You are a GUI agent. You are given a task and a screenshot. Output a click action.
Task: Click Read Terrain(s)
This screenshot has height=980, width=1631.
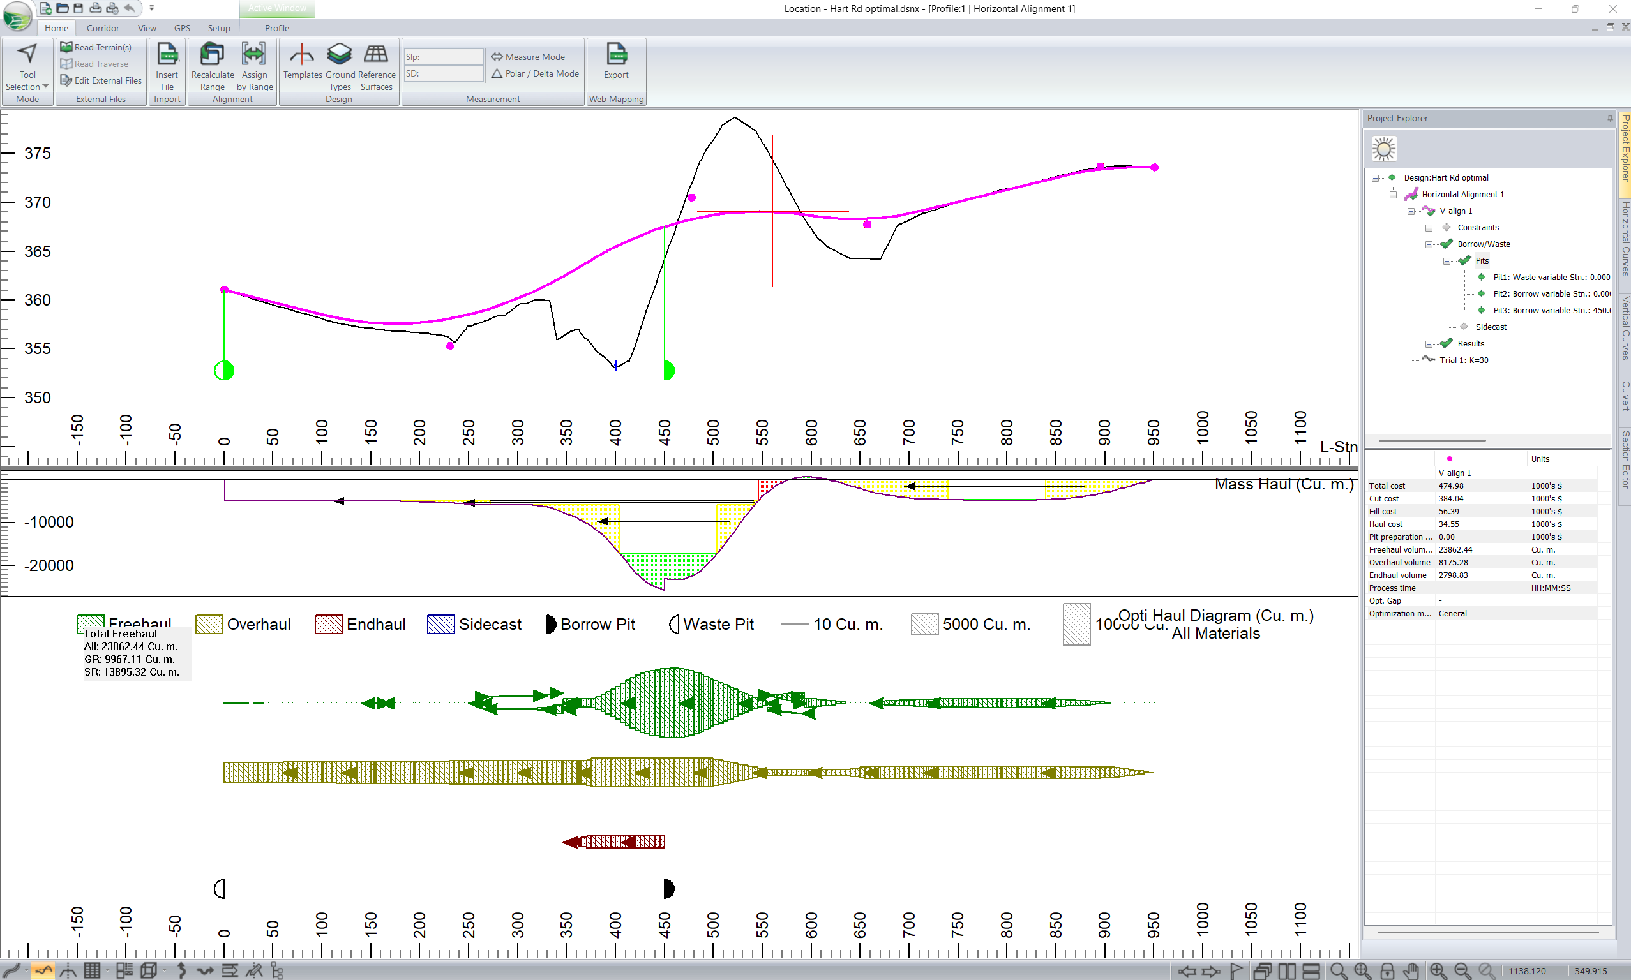pos(96,48)
